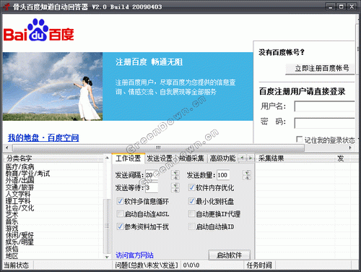Image resolution: width=361 pixels, height=272 pixels.
Task: Maximize the application window
Action: tap(341, 7)
